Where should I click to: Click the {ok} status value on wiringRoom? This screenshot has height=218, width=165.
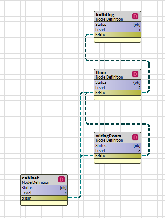(137, 146)
